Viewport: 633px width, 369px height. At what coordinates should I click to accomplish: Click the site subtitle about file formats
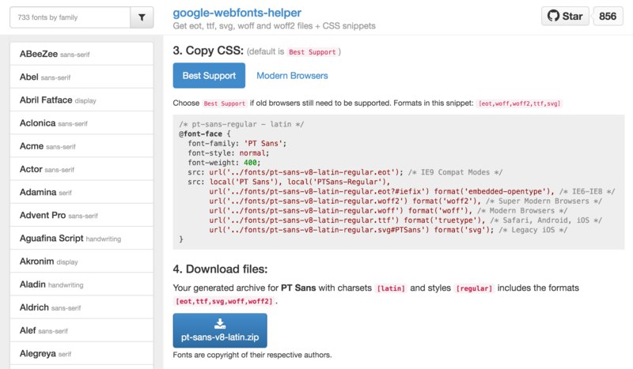point(274,26)
